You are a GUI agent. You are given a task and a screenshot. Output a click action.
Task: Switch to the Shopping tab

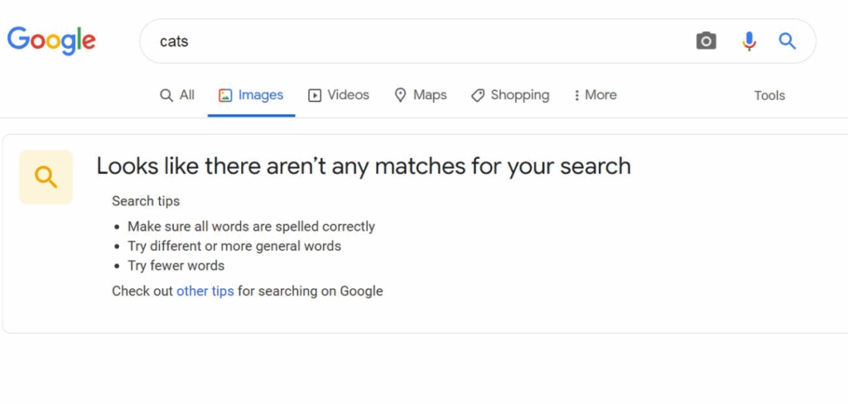[x=510, y=95]
